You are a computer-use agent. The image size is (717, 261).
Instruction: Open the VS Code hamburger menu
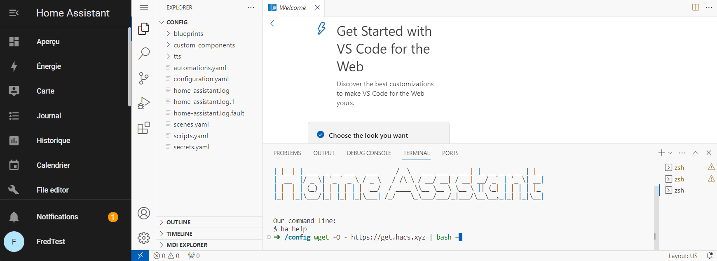[144, 7]
